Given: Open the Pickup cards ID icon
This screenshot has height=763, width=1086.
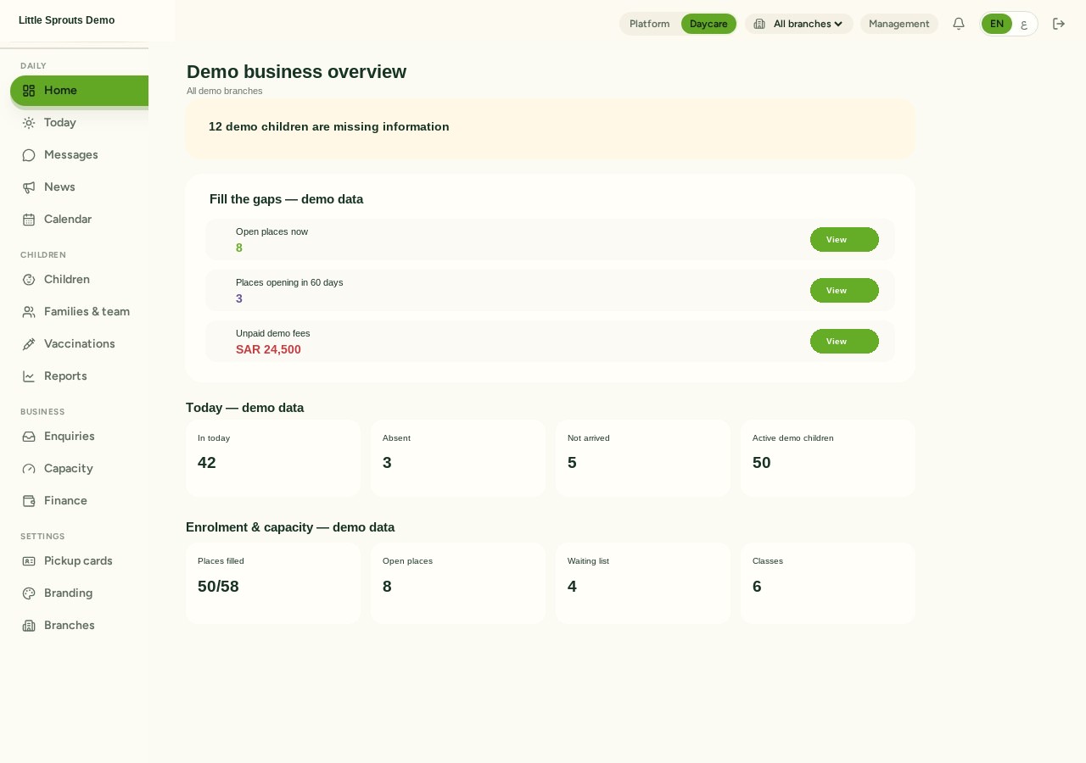Looking at the screenshot, I should (x=29, y=561).
